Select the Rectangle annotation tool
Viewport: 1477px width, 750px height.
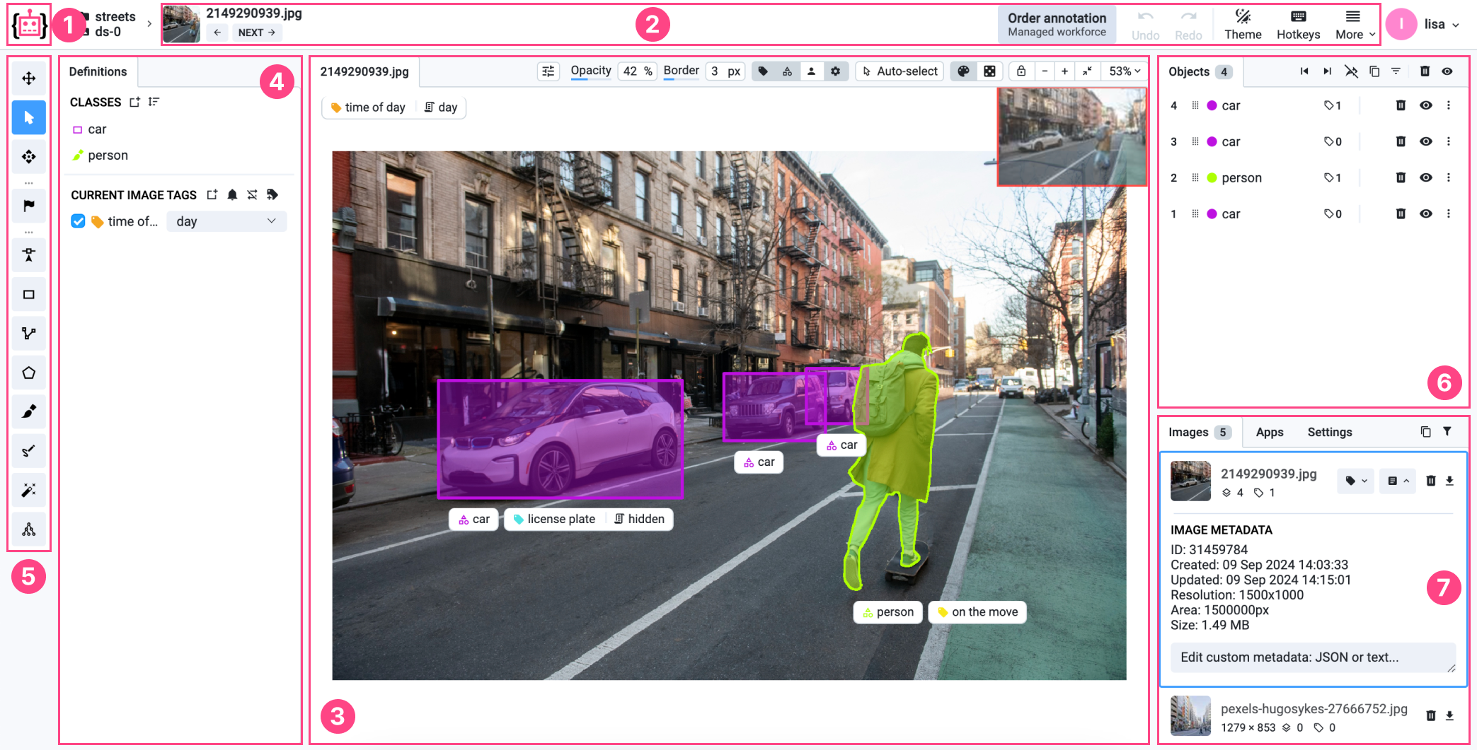pyautogui.click(x=28, y=294)
